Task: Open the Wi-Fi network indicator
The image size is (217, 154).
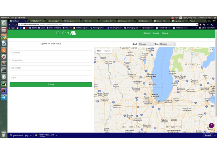Action: pyautogui.click(x=176, y=18)
